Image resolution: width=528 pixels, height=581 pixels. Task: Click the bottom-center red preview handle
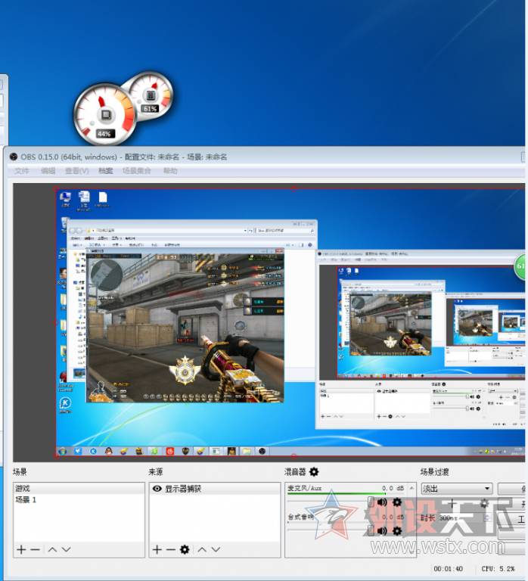point(294,455)
